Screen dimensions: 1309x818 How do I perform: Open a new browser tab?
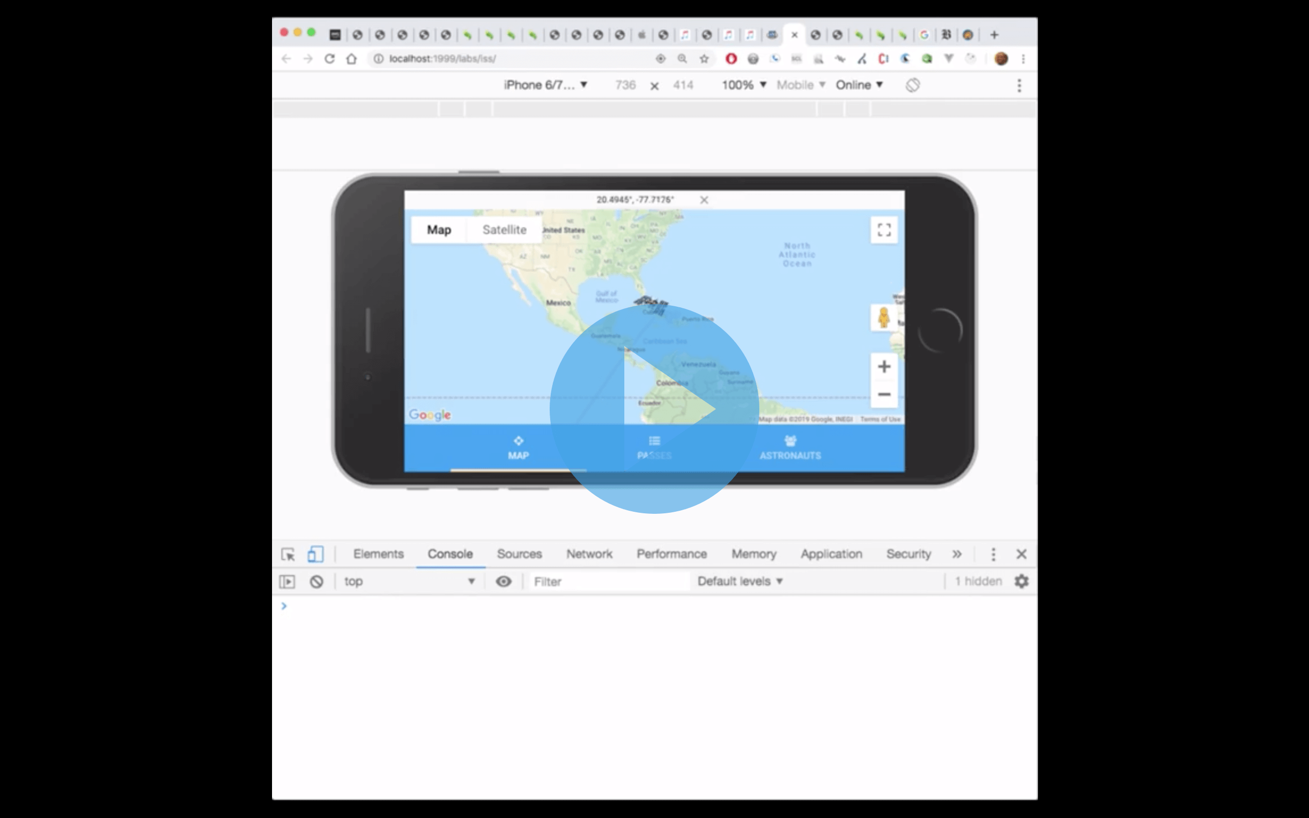(x=994, y=35)
